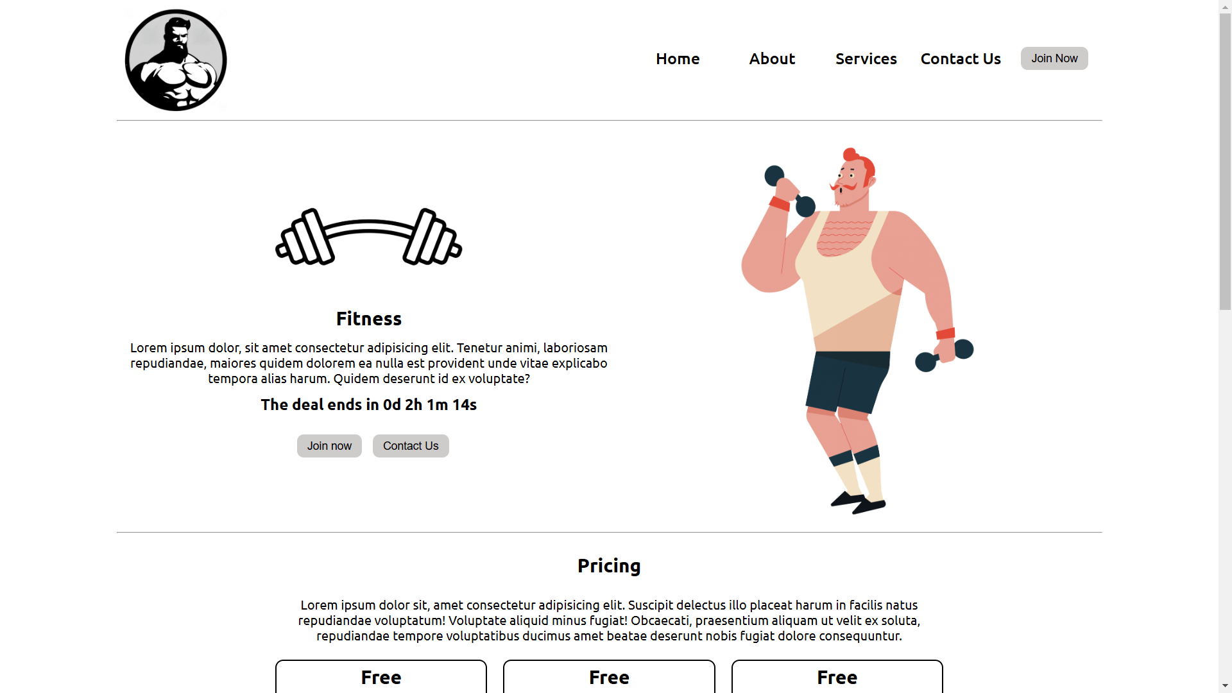
Task: Go to the About page
Action: 772,58
